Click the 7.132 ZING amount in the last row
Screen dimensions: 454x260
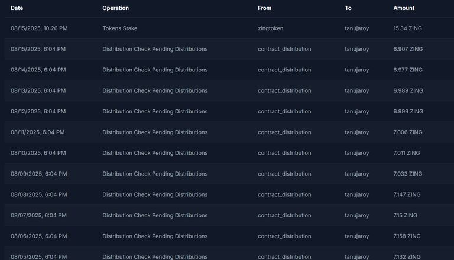point(407,257)
